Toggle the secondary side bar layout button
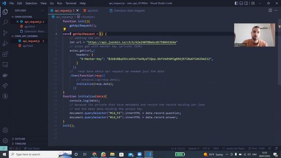The height and width of the screenshot is (158, 281). click(246, 3)
